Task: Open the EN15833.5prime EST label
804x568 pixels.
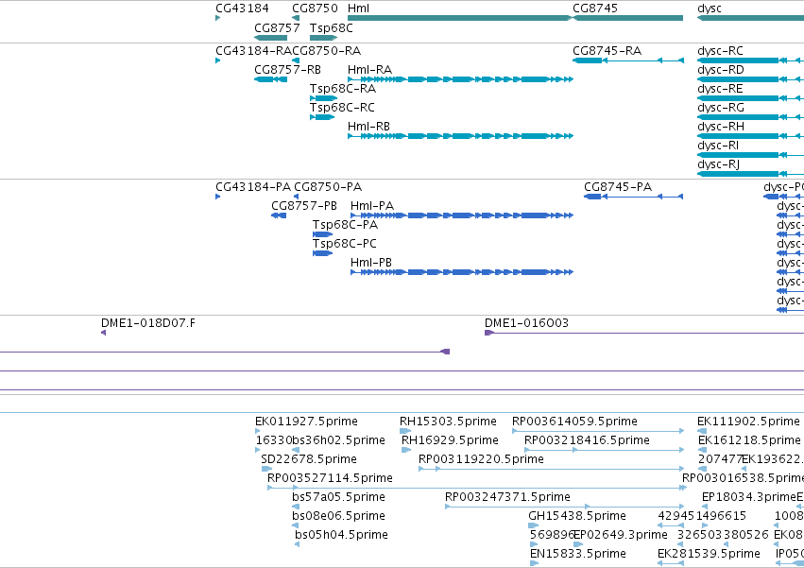Action: 578,555
